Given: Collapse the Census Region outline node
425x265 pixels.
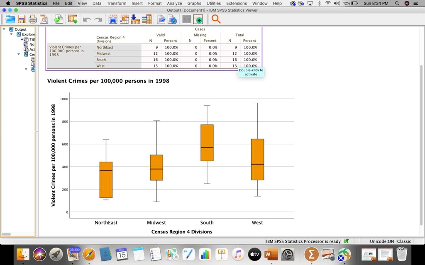Looking at the screenshot, I should 19,54.
